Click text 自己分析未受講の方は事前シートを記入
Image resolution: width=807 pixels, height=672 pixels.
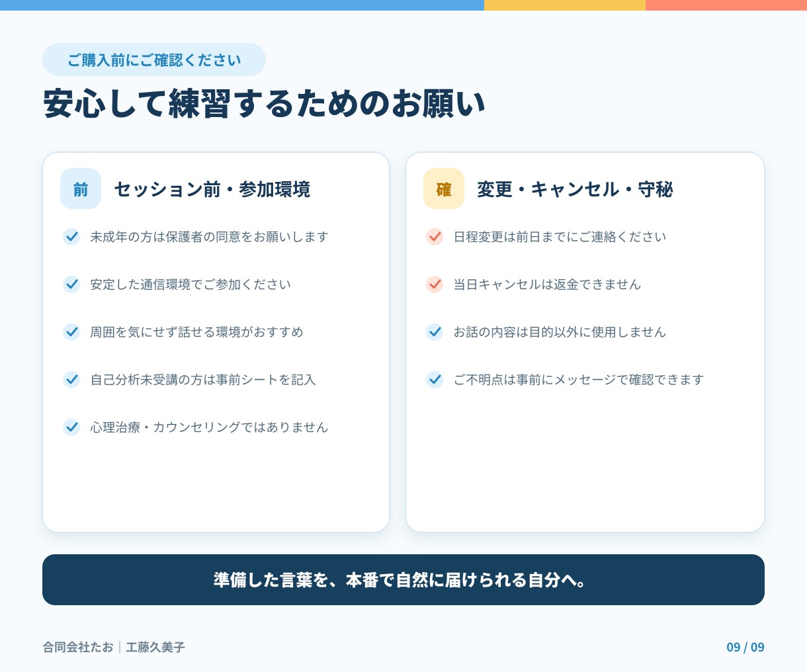203,380
